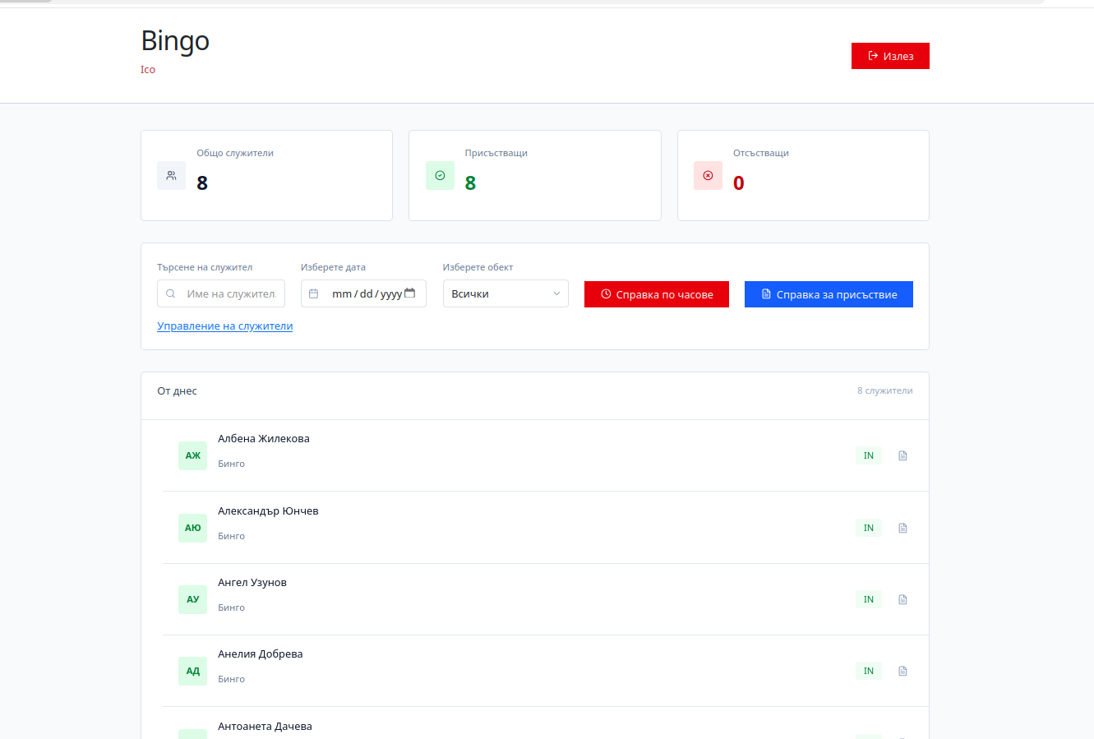Click the IN badge for Албена Жилекова

click(869, 455)
